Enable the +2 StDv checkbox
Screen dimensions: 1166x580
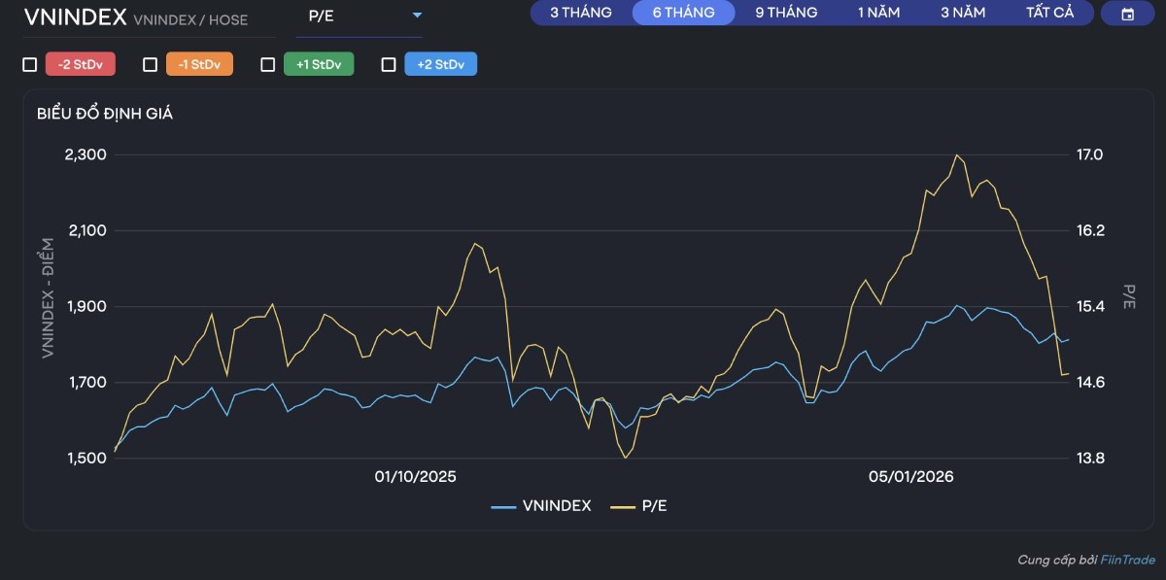pos(389,63)
